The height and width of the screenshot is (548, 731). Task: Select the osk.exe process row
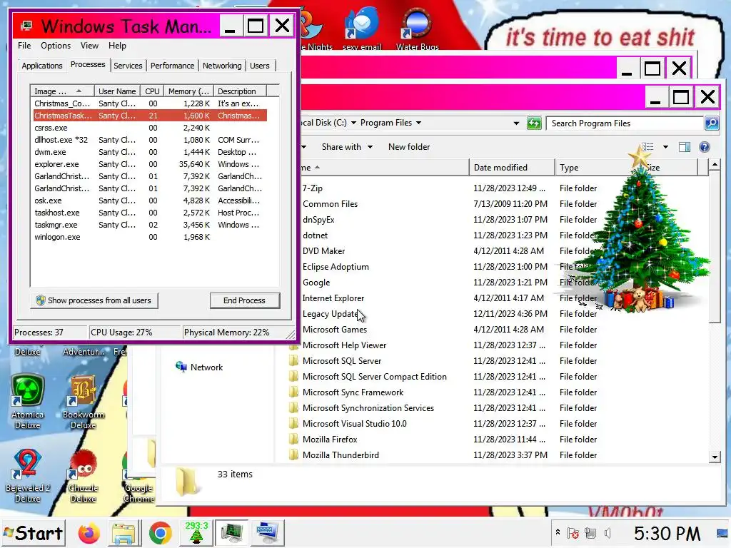[150, 201]
